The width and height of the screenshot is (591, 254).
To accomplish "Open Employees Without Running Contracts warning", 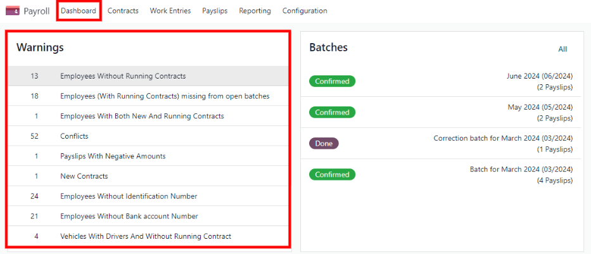I will tap(123, 76).
